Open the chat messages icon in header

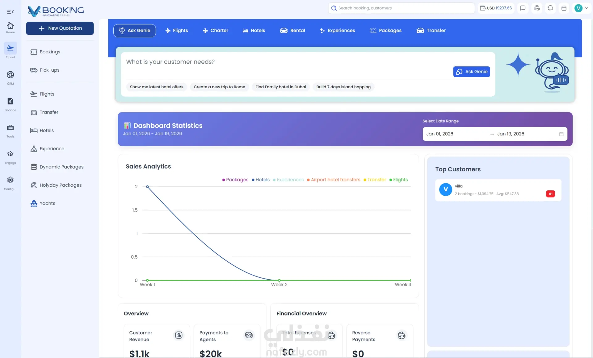pos(523,8)
